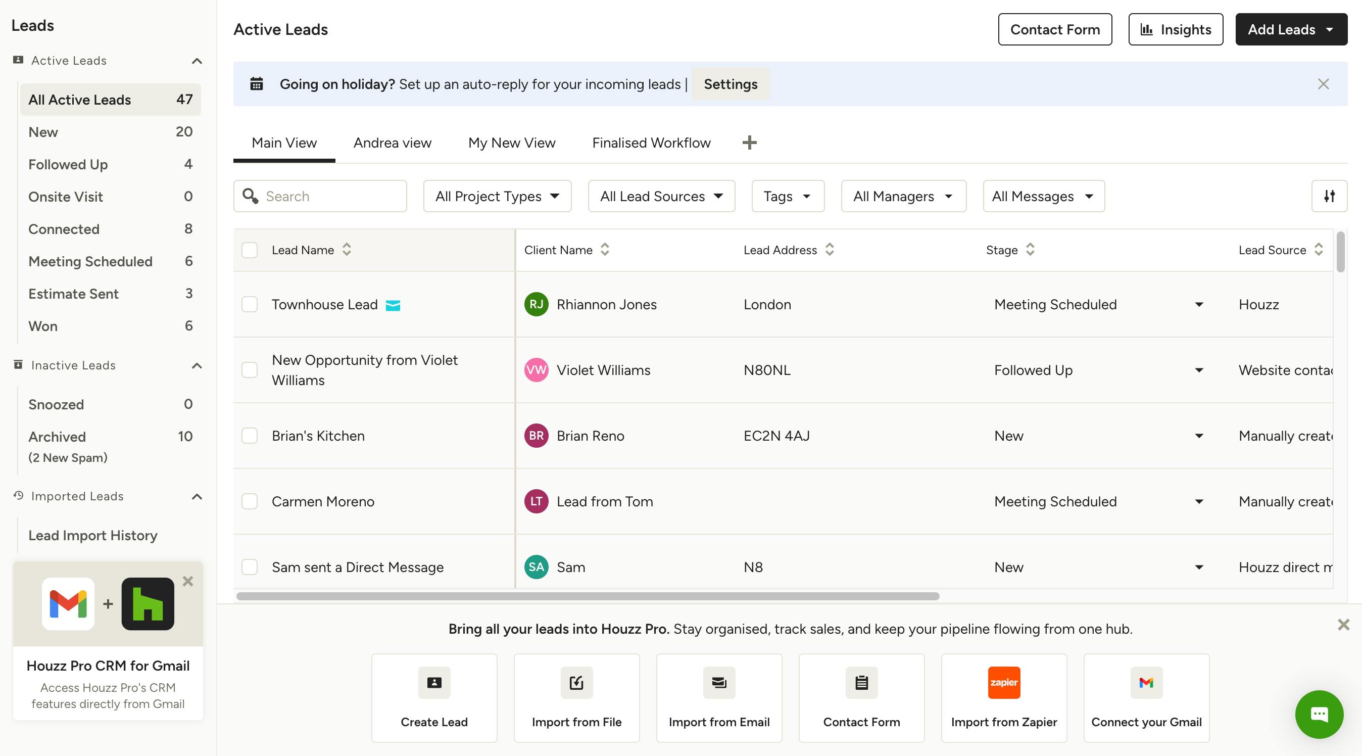Open Lead Import History
This screenshot has width=1362, height=756.
[93, 535]
